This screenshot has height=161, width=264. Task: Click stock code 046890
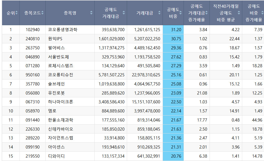click(33, 57)
